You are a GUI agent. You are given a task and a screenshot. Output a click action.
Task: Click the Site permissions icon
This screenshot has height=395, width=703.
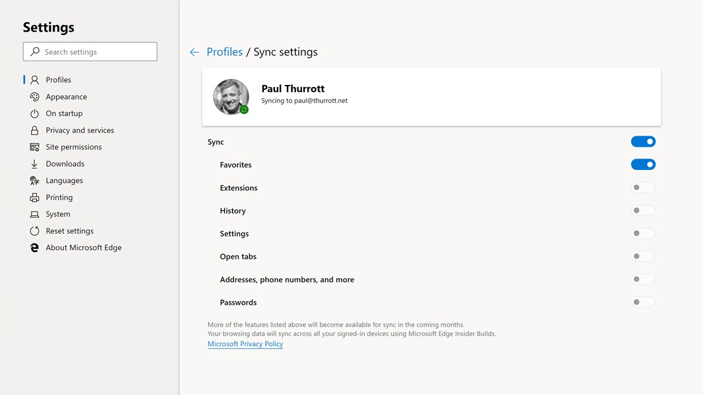click(34, 147)
